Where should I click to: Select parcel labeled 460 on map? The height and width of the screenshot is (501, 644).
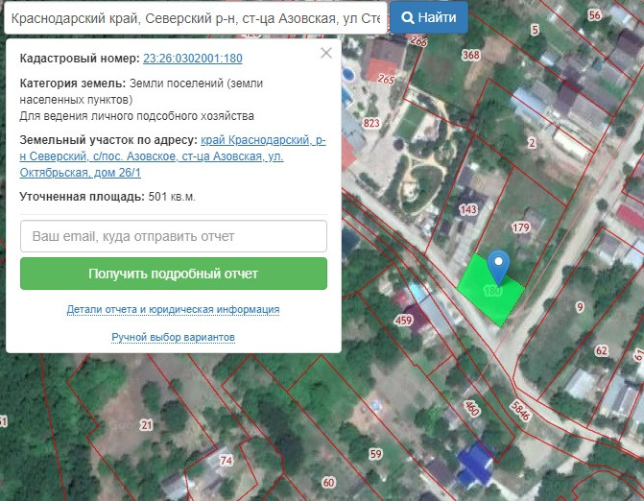472,408
